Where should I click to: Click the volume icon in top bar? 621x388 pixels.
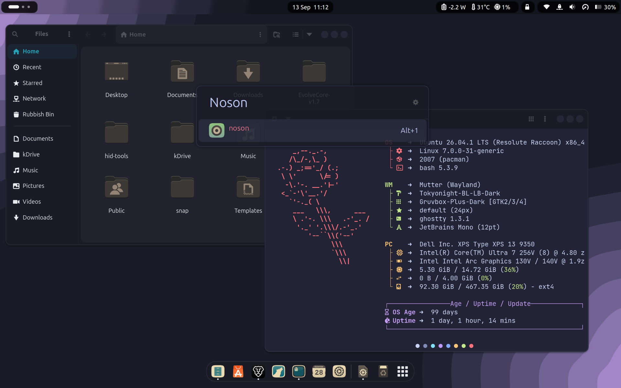[x=572, y=7]
